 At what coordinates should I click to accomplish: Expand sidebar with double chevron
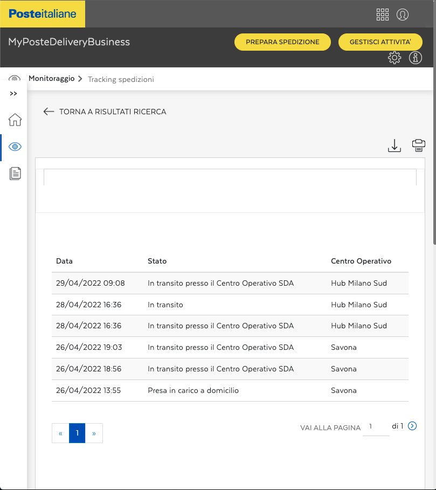click(x=13, y=93)
